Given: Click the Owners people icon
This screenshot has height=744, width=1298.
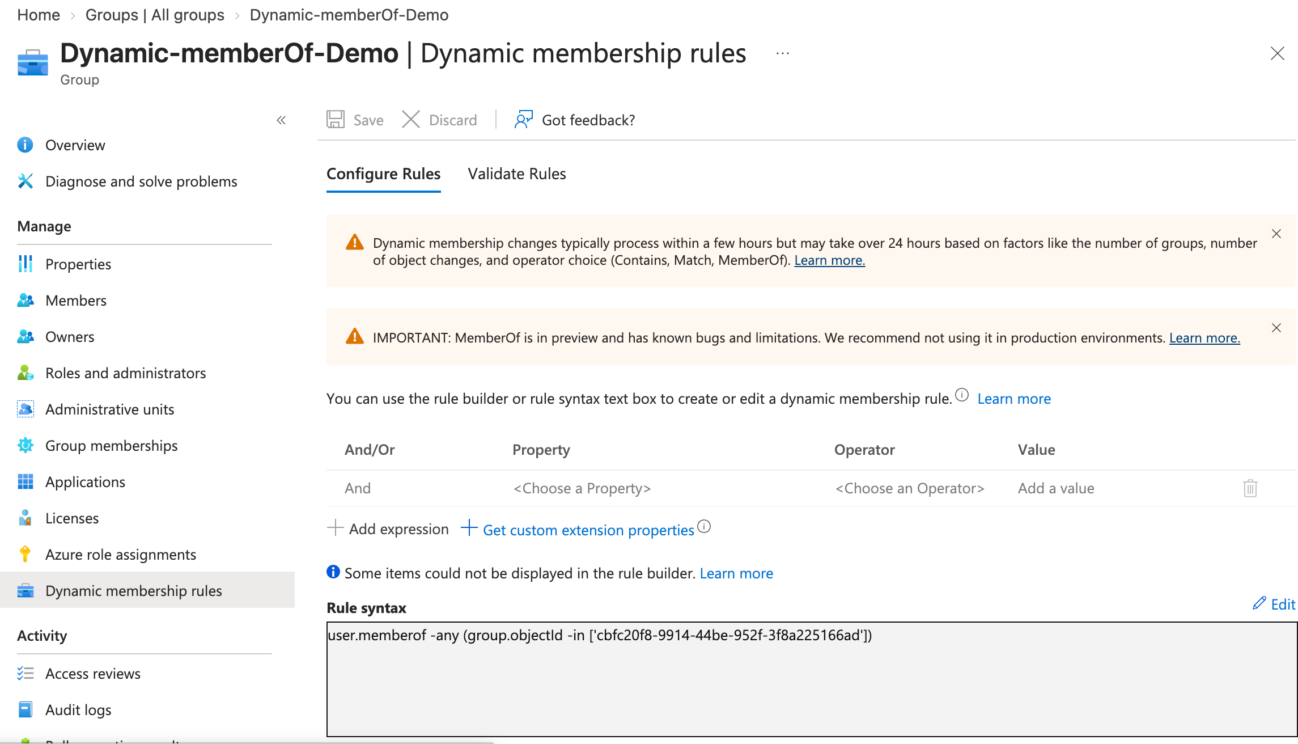Looking at the screenshot, I should (25, 337).
